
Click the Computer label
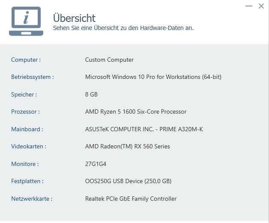26,60
